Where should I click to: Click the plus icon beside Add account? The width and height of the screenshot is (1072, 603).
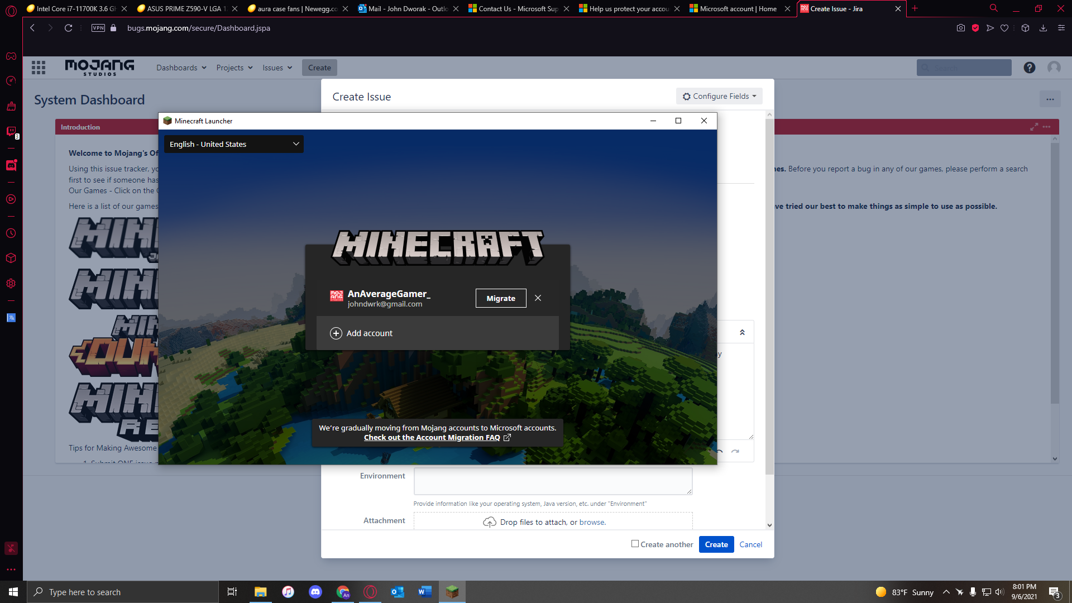coord(336,333)
